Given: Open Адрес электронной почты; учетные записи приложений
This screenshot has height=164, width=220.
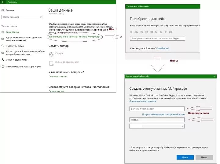Looking at the screenshot, I should [24, 39].
